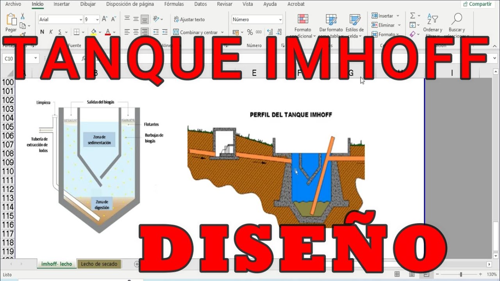Click the Clear eraser icon

[x=412, y=34]
